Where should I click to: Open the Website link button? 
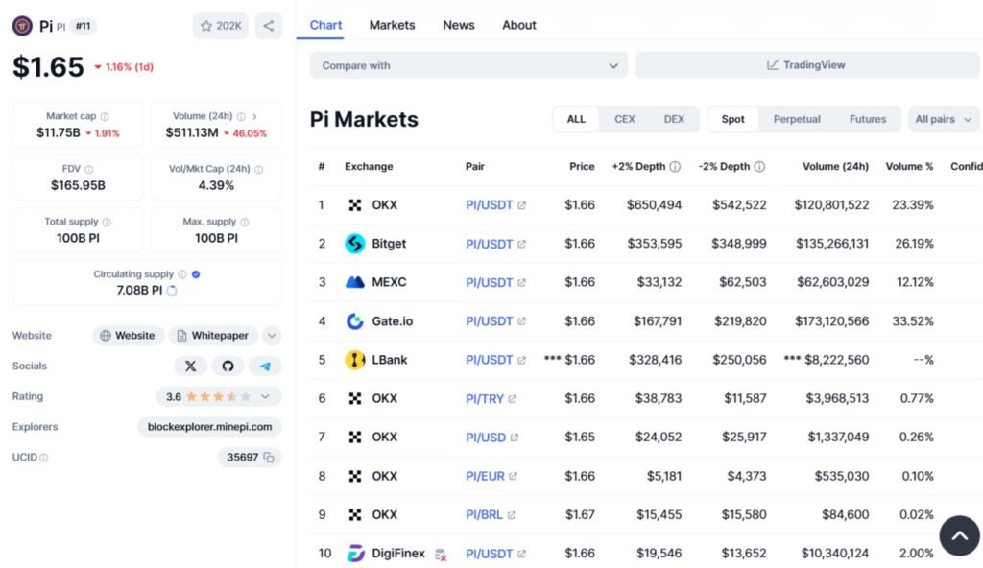[x=128, y=336]
